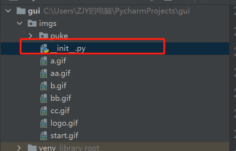Click the gui project folder icon
Image resolution: width=236 pixels, height=151 pixels.
(x=21, y=11)
